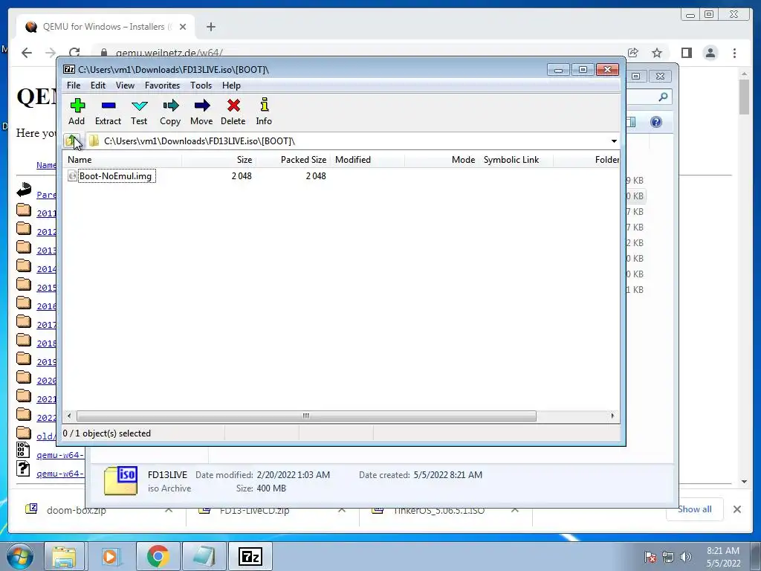
Task: Select the QEMU for Windows browser tab
Action: coord(106,27)
